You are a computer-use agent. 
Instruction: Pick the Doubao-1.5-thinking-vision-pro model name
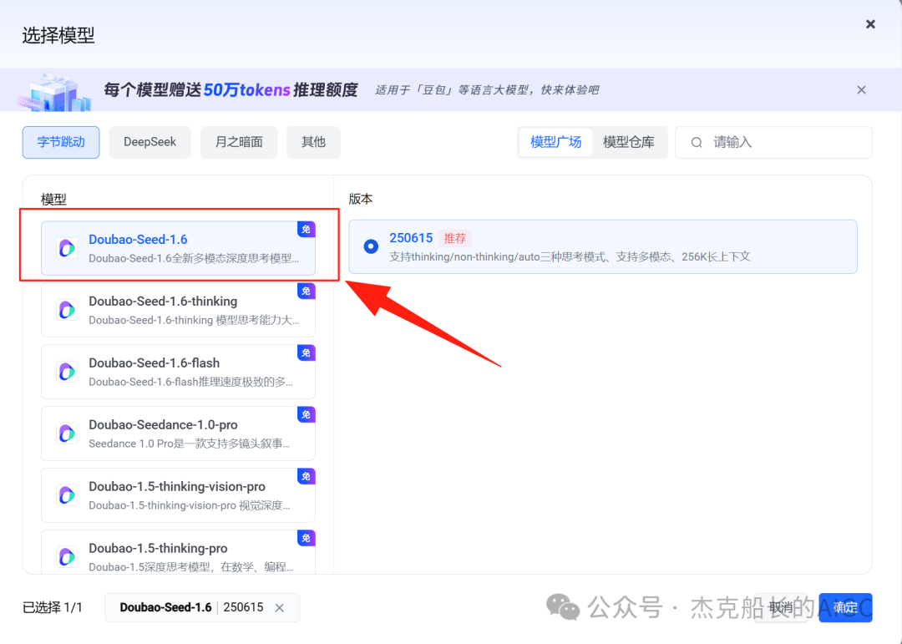[176, 486]
